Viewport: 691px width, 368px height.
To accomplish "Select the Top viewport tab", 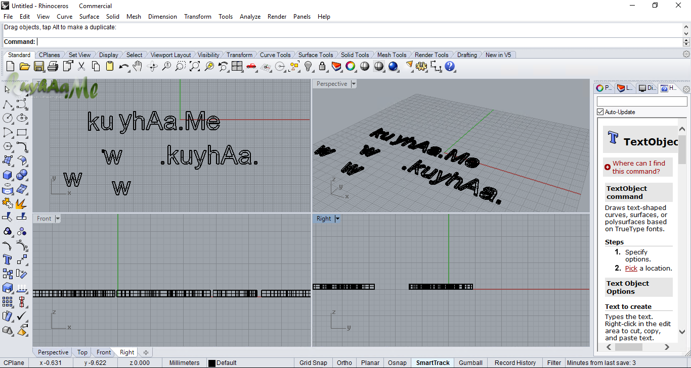I will pos(82,352).
